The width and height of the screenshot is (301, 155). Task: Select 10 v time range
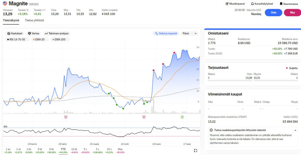(x=109, y=150)
